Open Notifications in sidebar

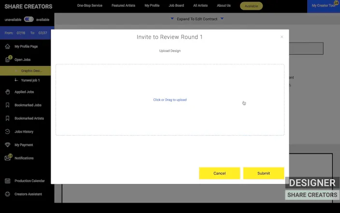point(24,158)
